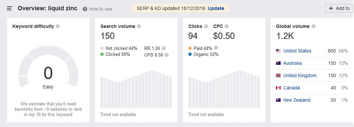The image size is (354, 127).
Task: Click the keyword difficulty gauge showing 0
Action: coord(48,66)
